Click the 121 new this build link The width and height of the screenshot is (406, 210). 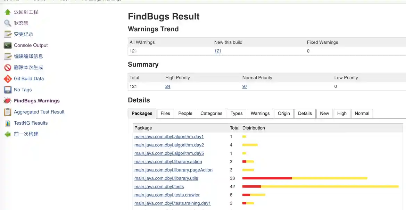[x=218, y=51]
